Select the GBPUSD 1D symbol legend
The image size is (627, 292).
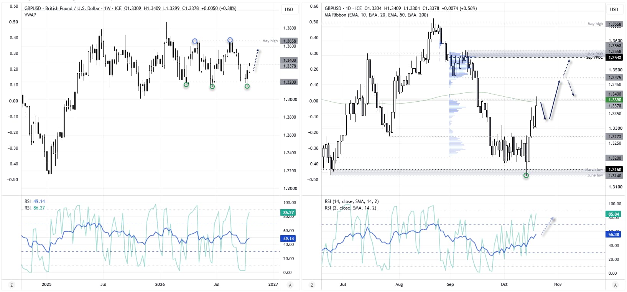[401, 8]
